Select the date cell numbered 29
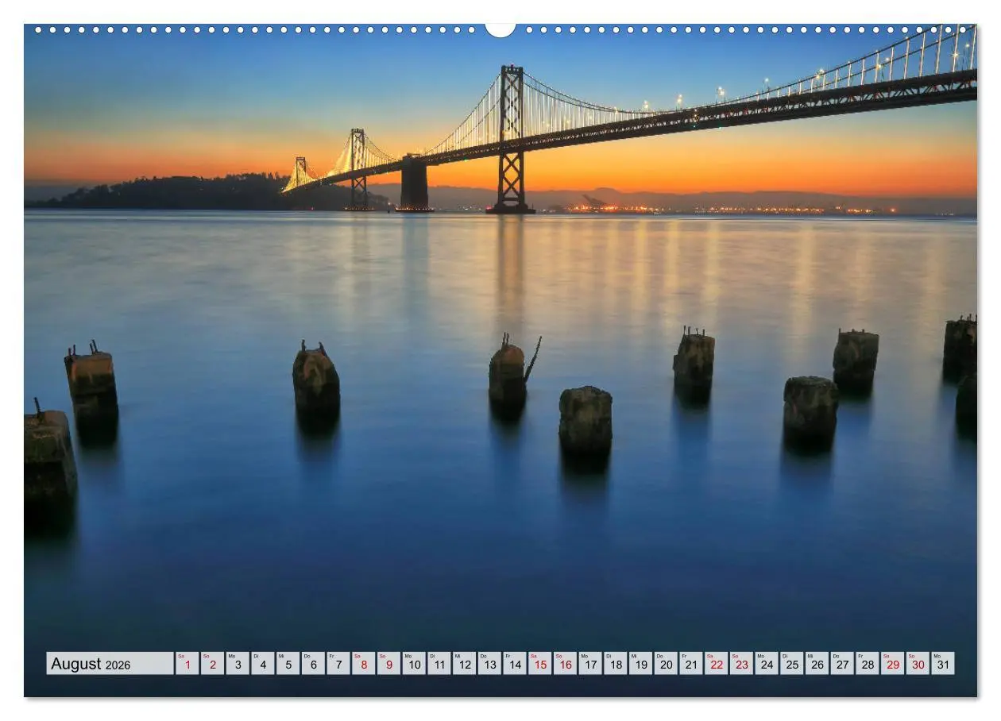This screenshot has height=721, width=1001. (x=892, y=664)
